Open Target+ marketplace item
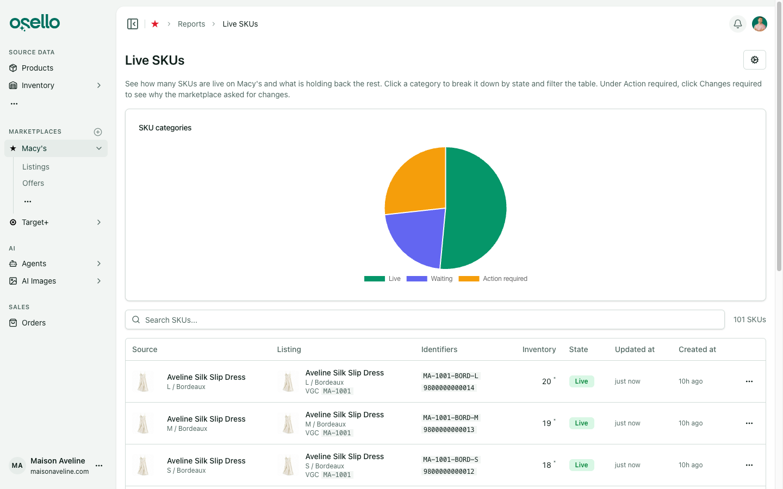Image resolution: width=783 pixels, height=489 pixels. click(56, 222)
